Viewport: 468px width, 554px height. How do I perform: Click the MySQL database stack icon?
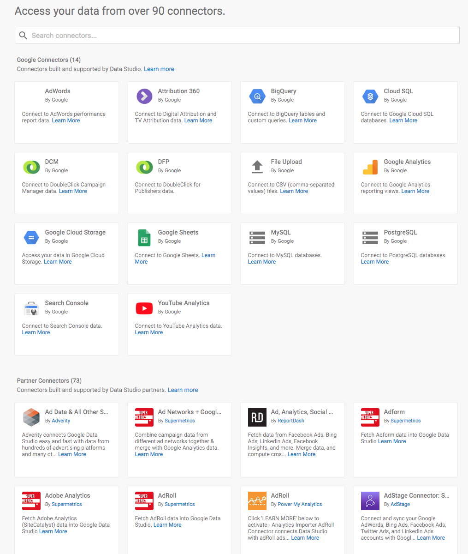[x=257, y=237]
